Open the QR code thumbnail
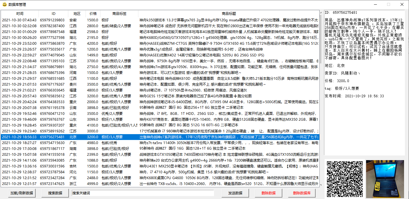The height and width of the screenshot is (199, 409). [344, 179]
